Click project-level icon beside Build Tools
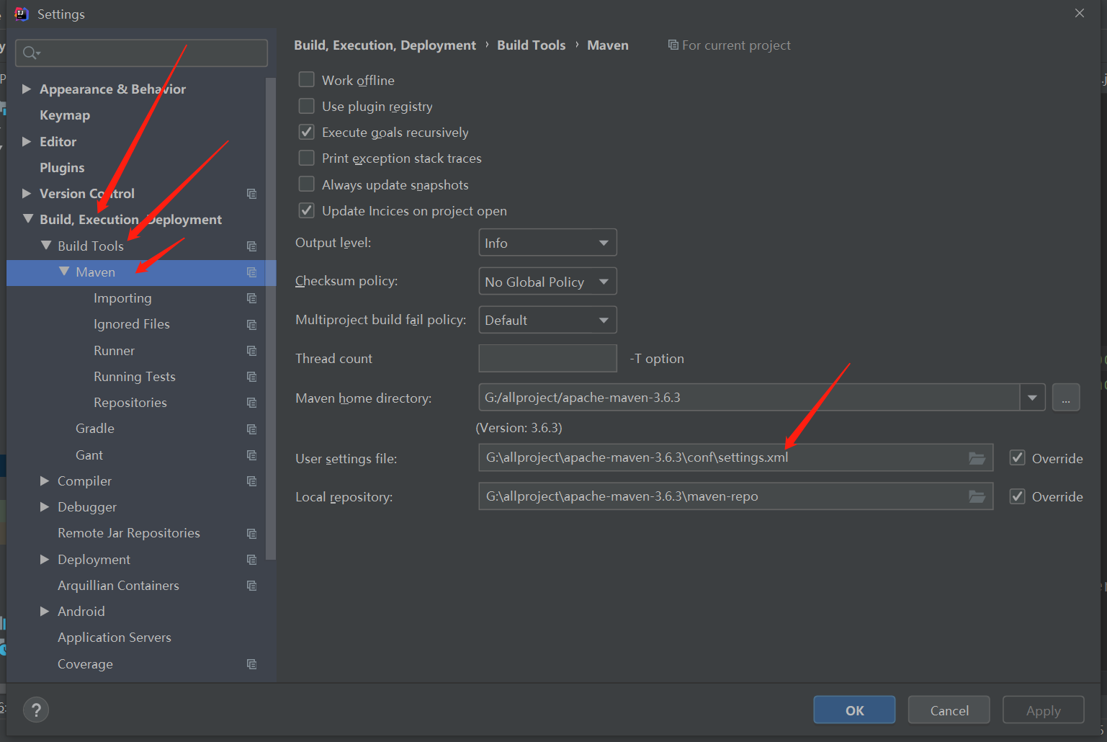This screenshot has width=1107, height=742. (x=251, y=246)
